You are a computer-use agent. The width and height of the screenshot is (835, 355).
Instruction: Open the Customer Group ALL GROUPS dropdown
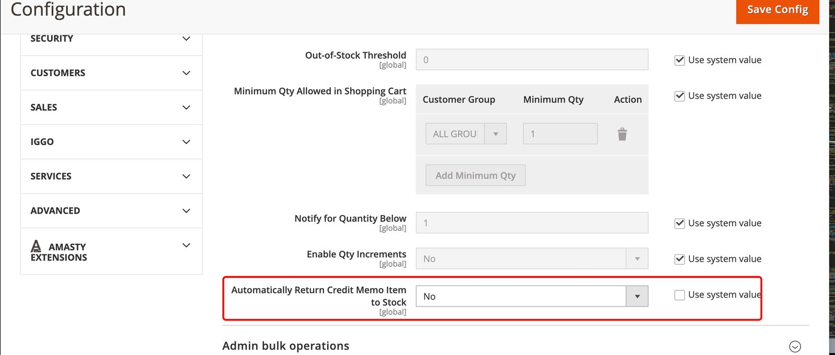coord(466,134)
